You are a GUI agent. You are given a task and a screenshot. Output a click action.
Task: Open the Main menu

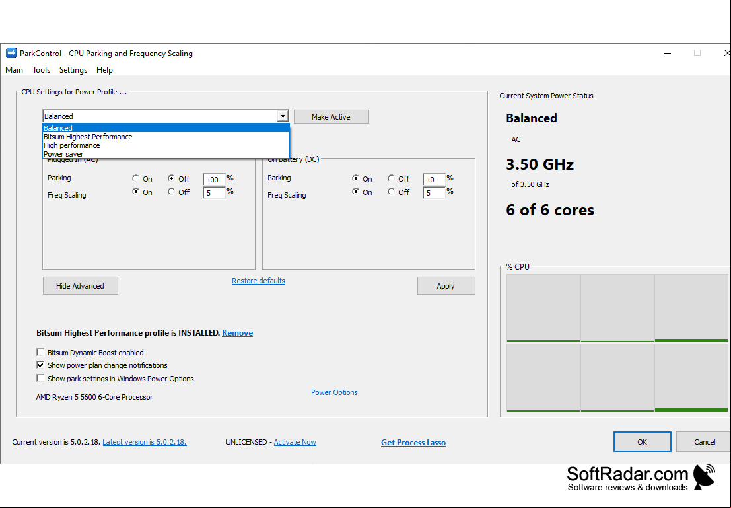pos(14,70)
